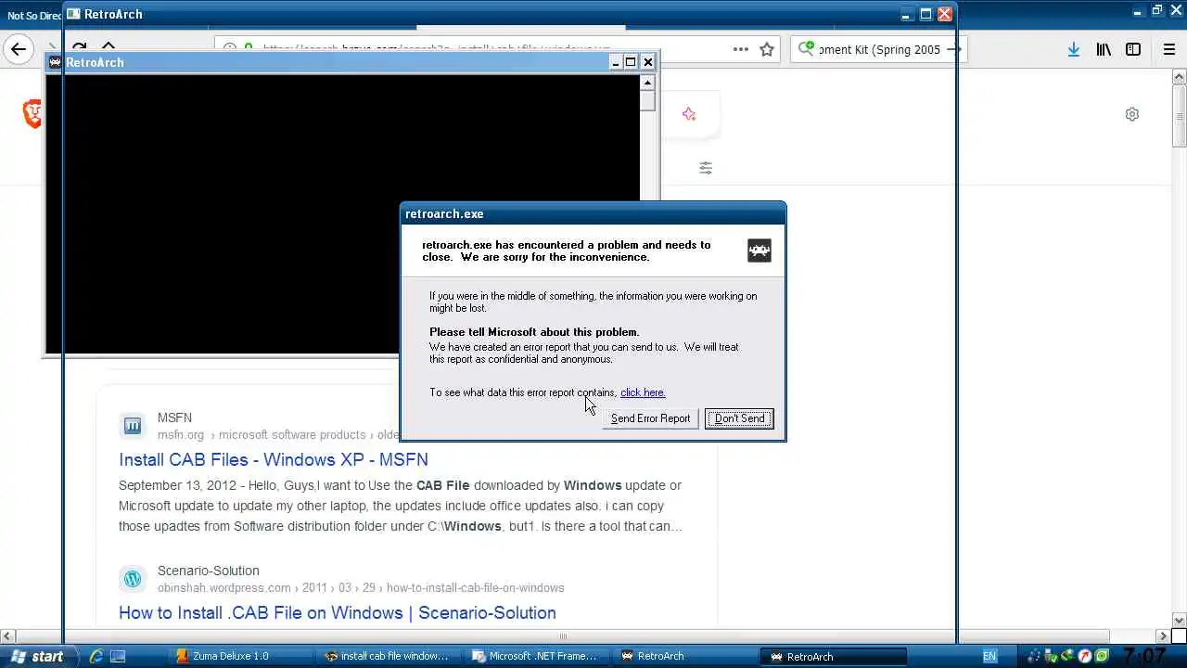Image resolution: width=1187 pixels, height=668 pixels.
Task: Bookmark this page with the star icon
Action: [767, 50]
